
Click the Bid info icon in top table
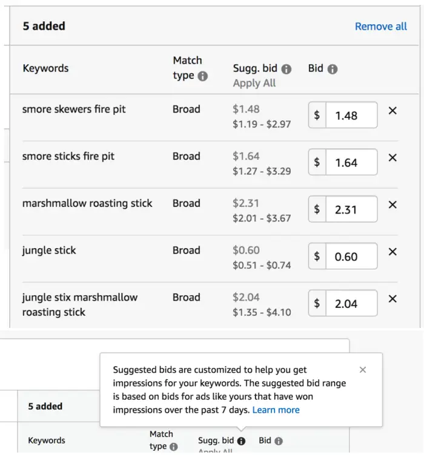click(x=332, y=69)
